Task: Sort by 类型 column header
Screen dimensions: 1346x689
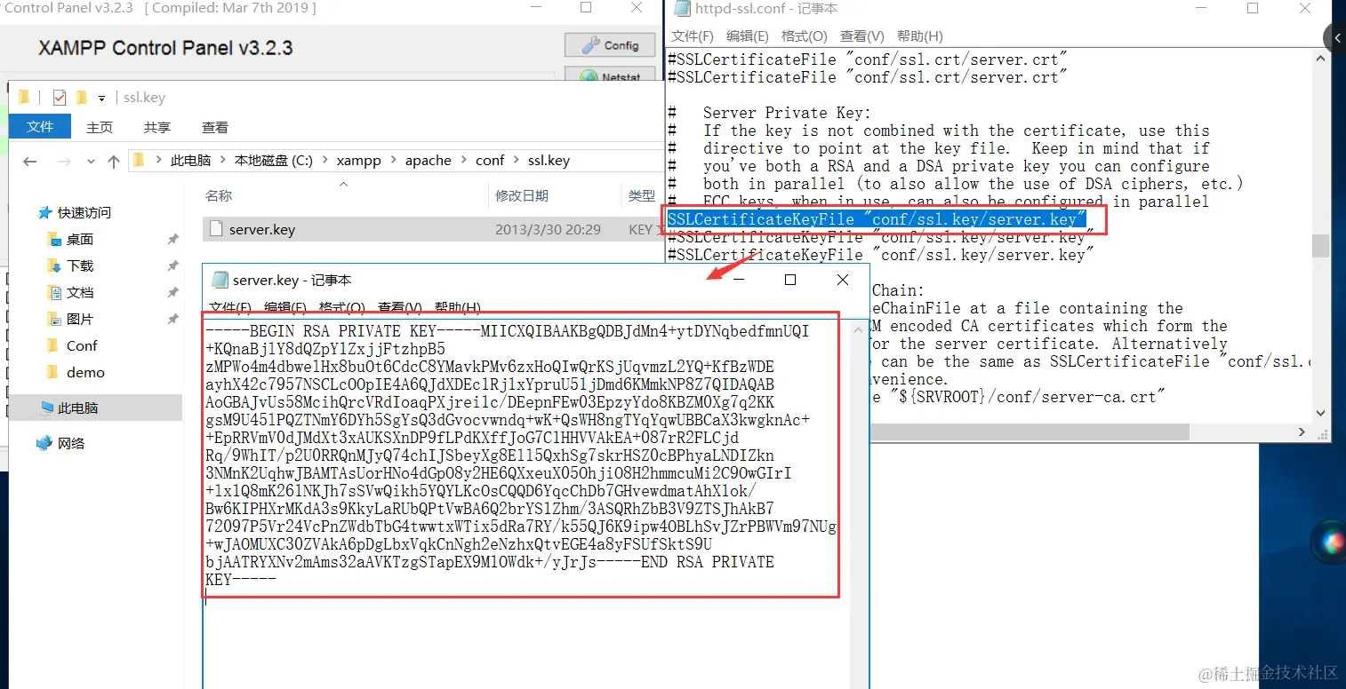Action: click(641, 195)
